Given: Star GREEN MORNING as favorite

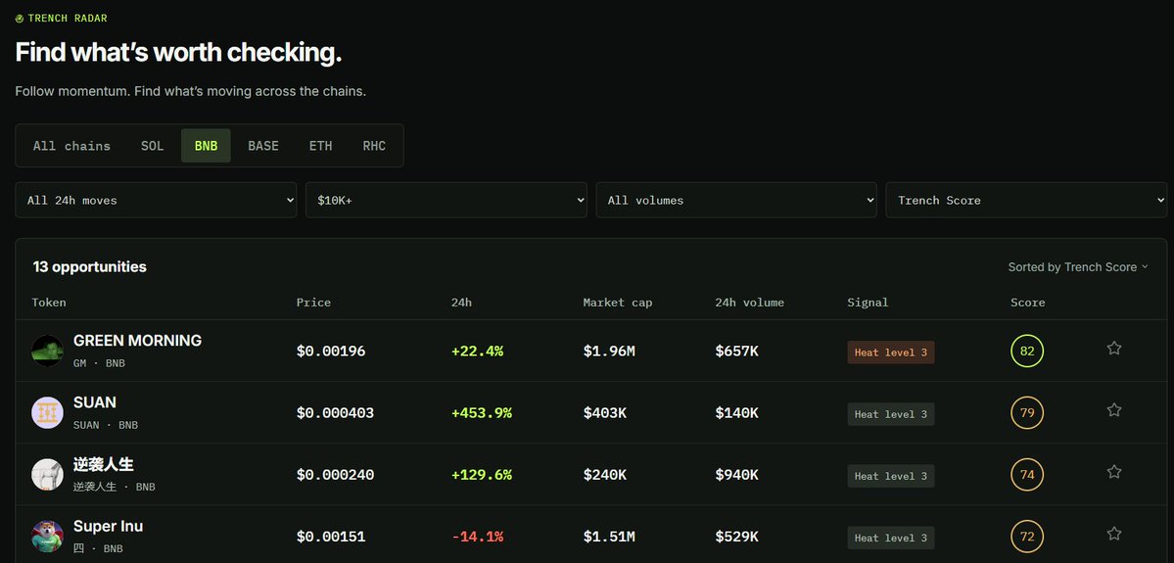Looking at the screenshot, I should click(x=1114, y=349).
